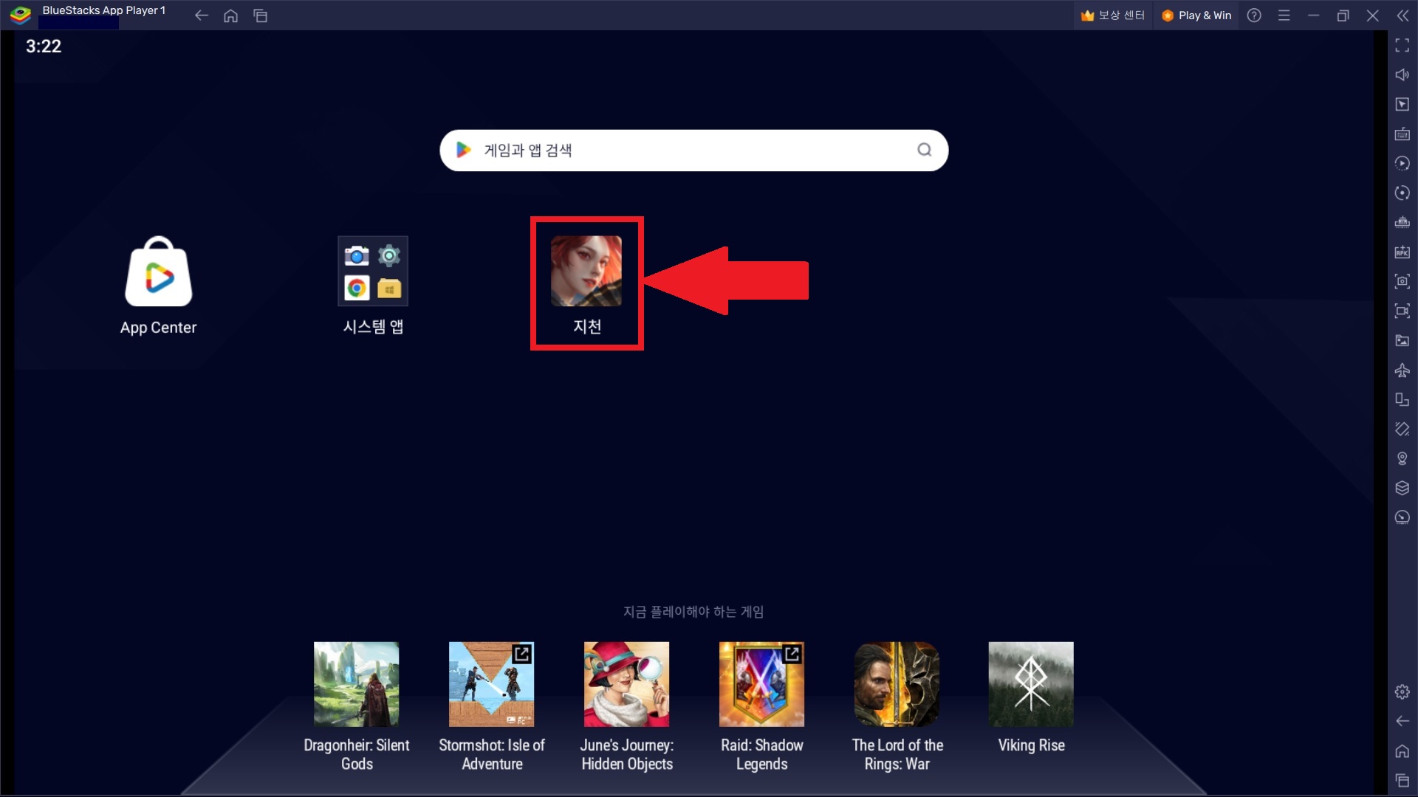Image resolution: width=1418 pixels, height=797 pixels.
Task: Toggle the cursor lock icon
Action: click(x=1402, y=105)
